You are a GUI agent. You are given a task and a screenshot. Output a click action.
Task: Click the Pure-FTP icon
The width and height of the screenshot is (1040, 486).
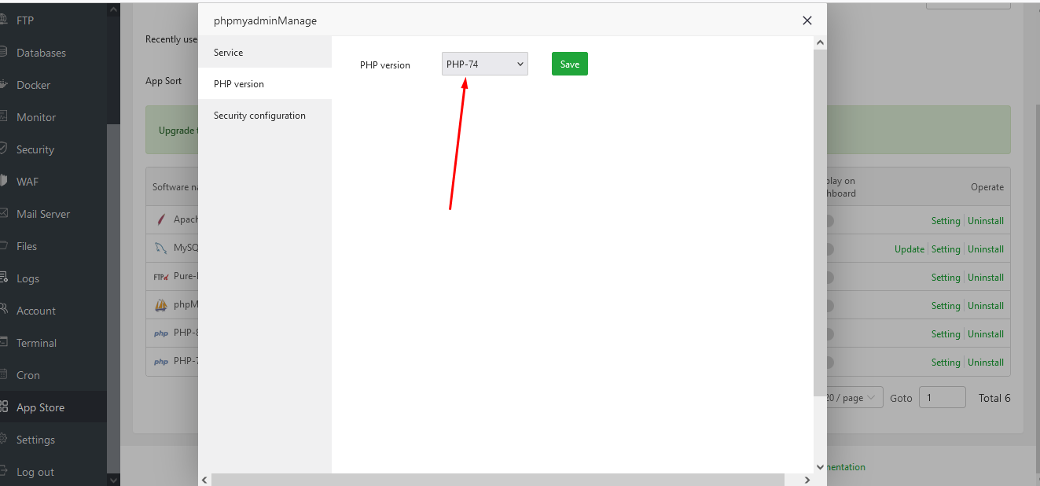pos(161,277)
